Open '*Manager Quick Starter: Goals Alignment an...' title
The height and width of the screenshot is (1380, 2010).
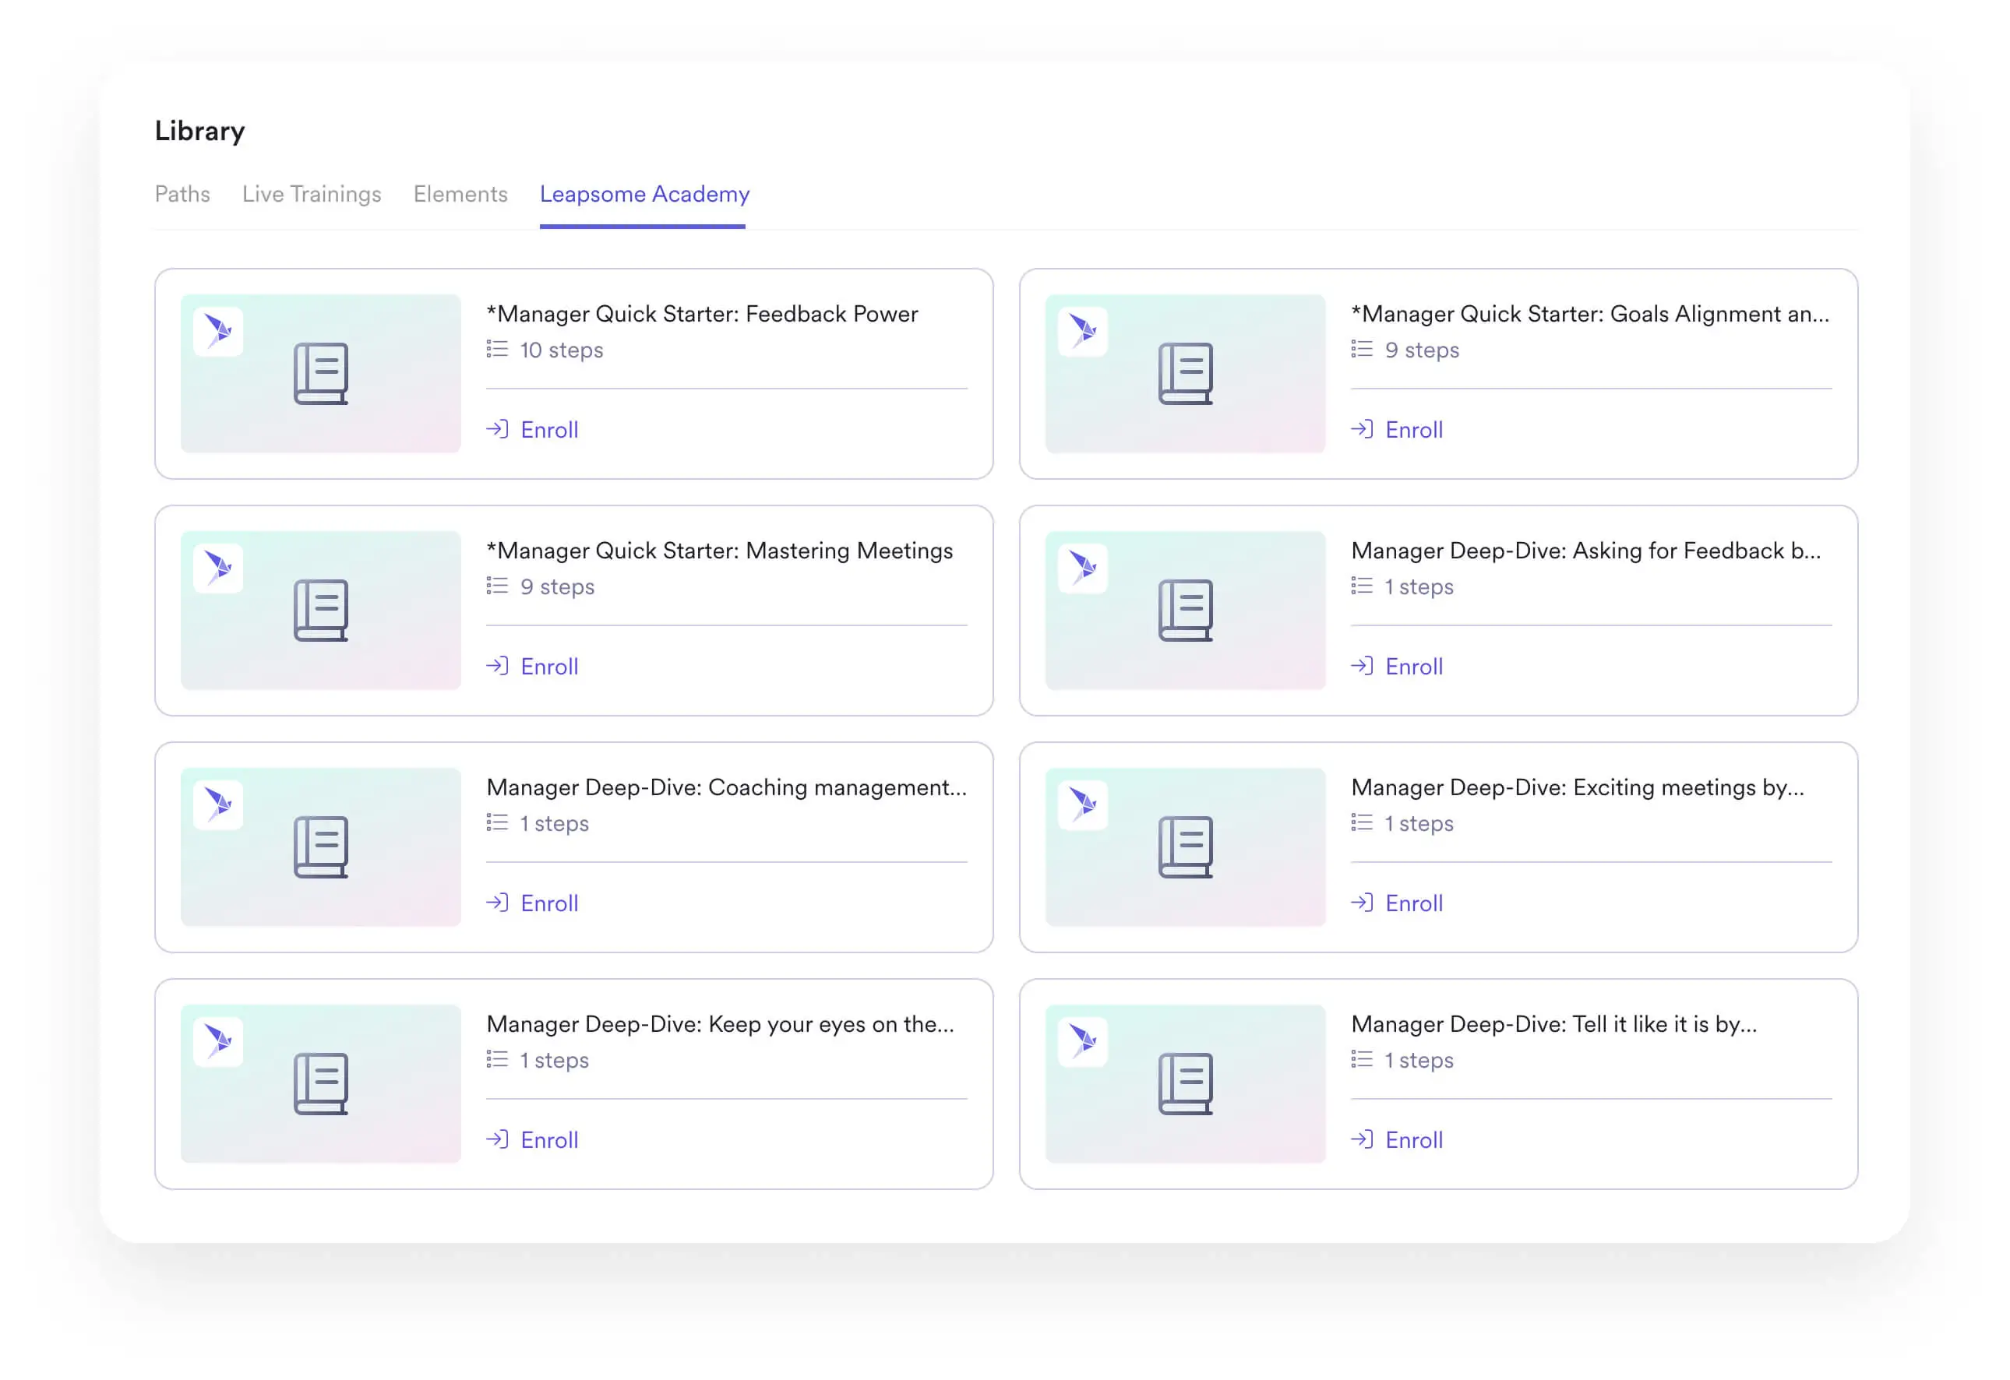click(x=1591, y=314)
